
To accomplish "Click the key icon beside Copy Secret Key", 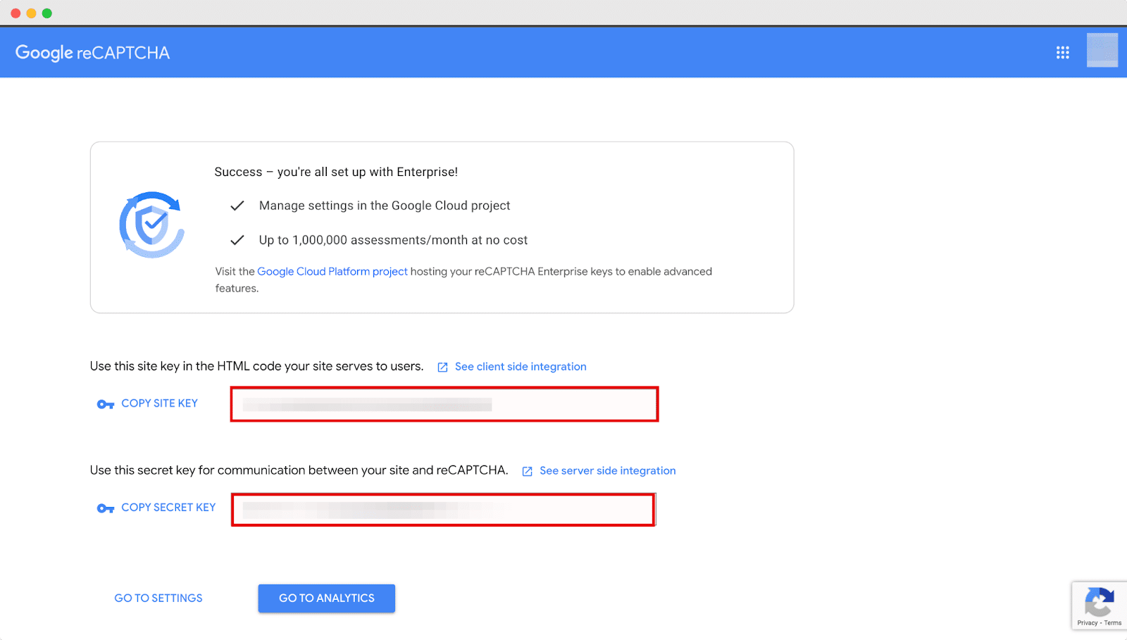I will click(105, 508).
